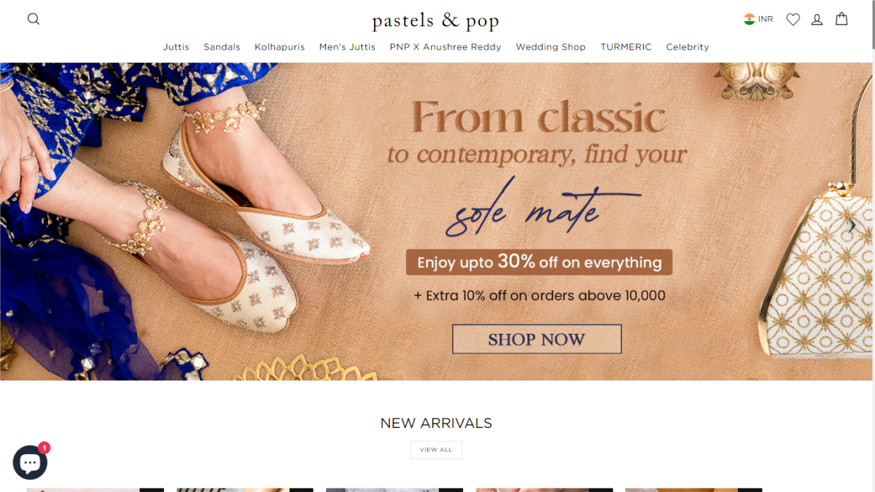875x492 pixels.
Task: Open the shopping bag cart
Action: click(x=841, y=19)
